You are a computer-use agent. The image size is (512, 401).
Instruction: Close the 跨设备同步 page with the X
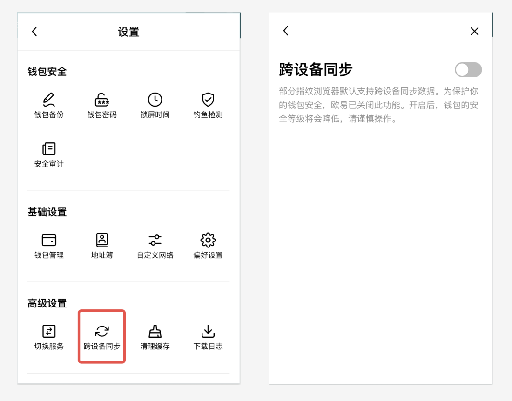(474, 31)
